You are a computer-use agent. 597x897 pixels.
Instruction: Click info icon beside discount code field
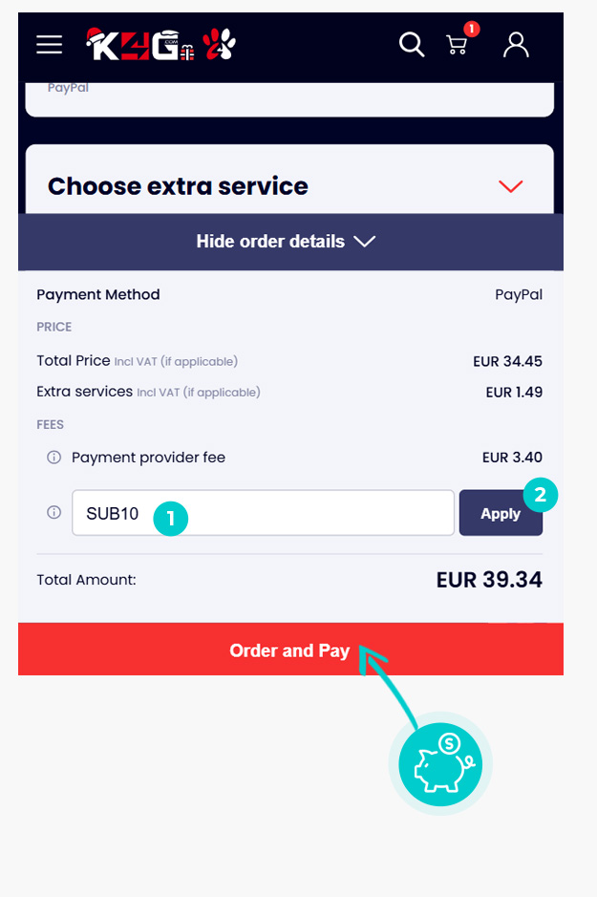click(53, 512)
